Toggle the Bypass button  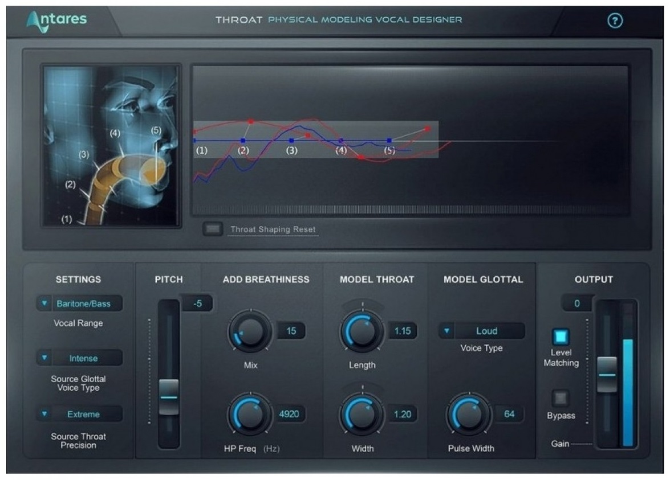point(561,398)
